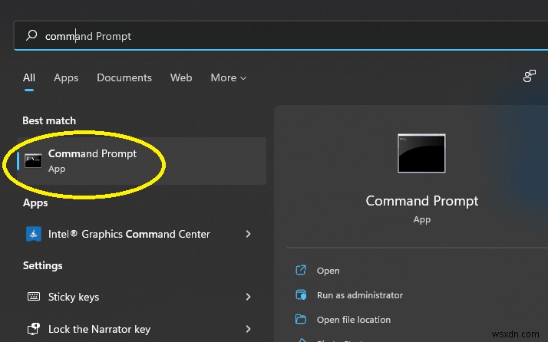Click the search box containing 'command Prompt'
Viewport: 548px width, 342px height.
click(281, 35)
